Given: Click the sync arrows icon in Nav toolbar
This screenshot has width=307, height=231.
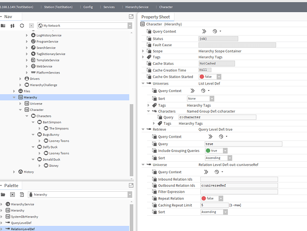Looking at the screenshot, I should 13,26.
